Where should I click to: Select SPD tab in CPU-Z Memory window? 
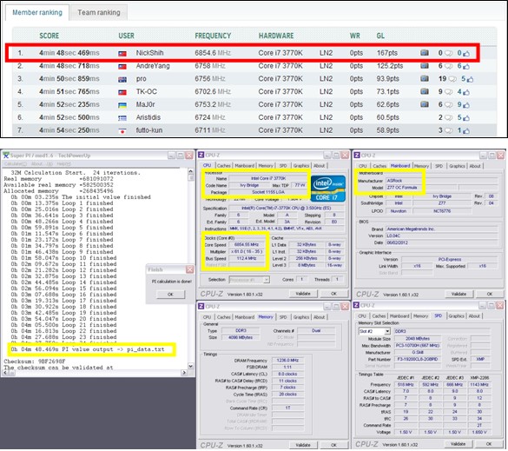pos(283,317)
